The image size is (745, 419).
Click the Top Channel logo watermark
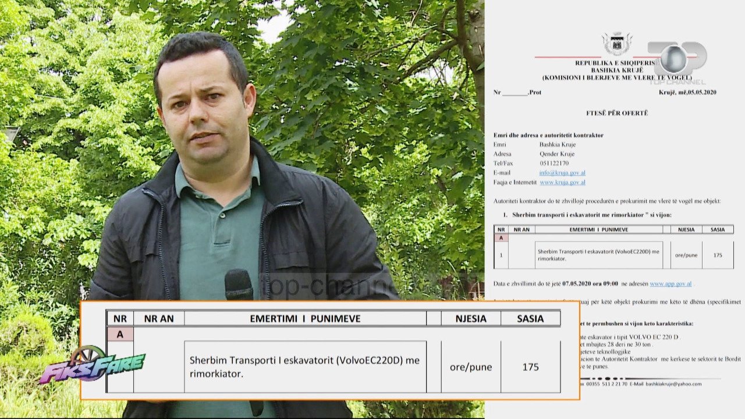[677, 62]
